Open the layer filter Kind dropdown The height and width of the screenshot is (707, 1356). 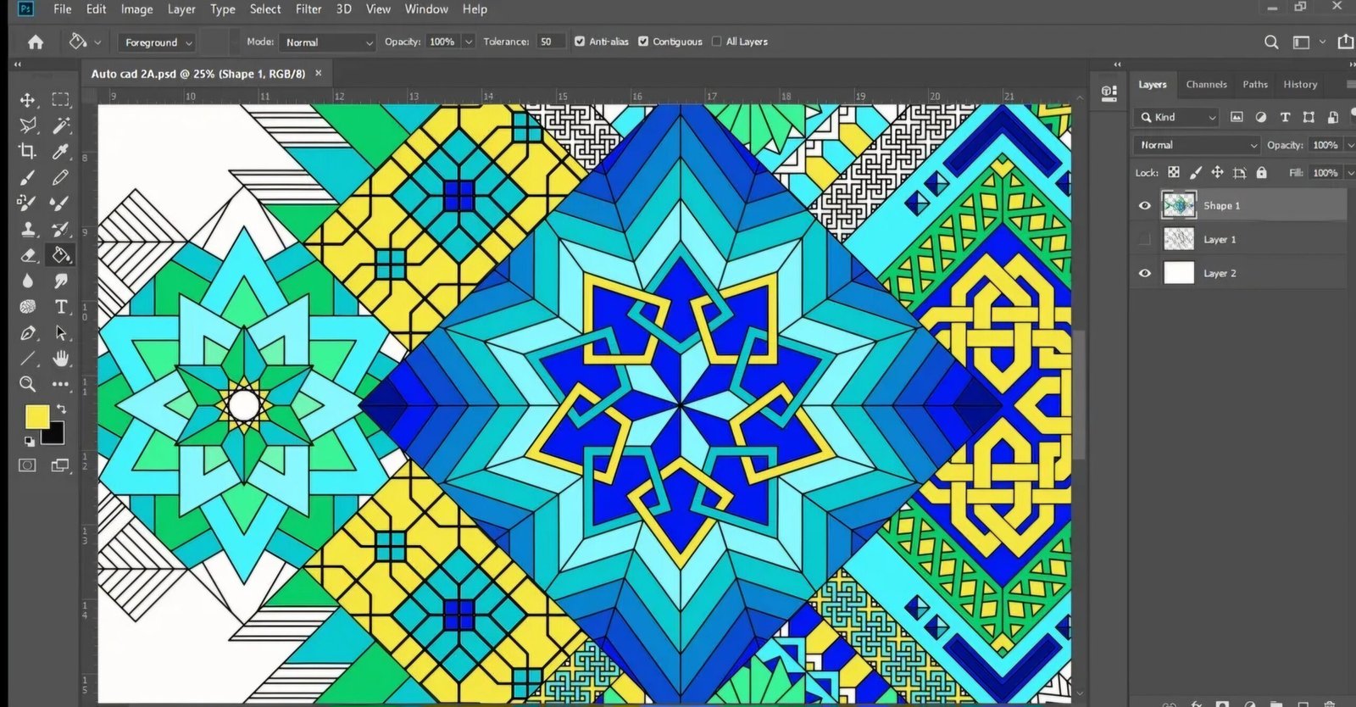tap(1176, 117)
